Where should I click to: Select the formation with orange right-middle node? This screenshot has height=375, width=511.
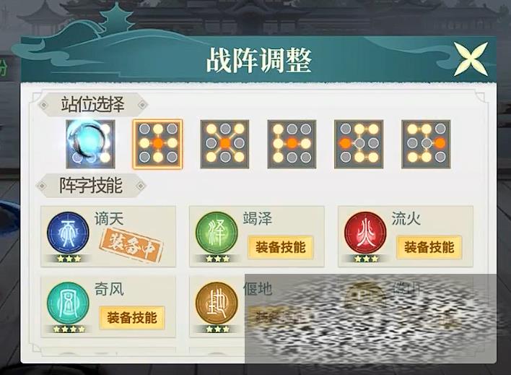point(427,144)
